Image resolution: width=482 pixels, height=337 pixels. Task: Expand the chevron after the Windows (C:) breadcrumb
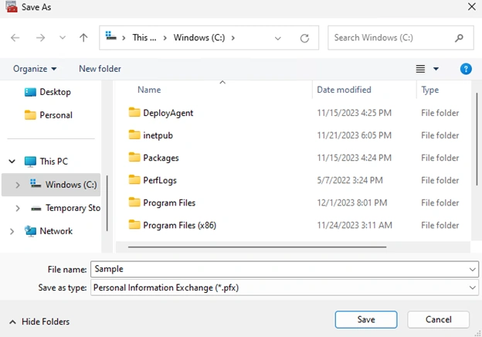(233, 38)
